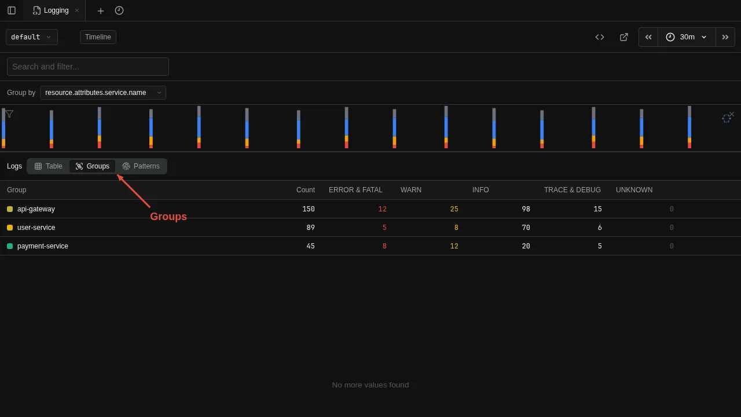This screenshot has width=741, height=417.
Task: Switch to Table view
Action: click(x=48, y=166)
